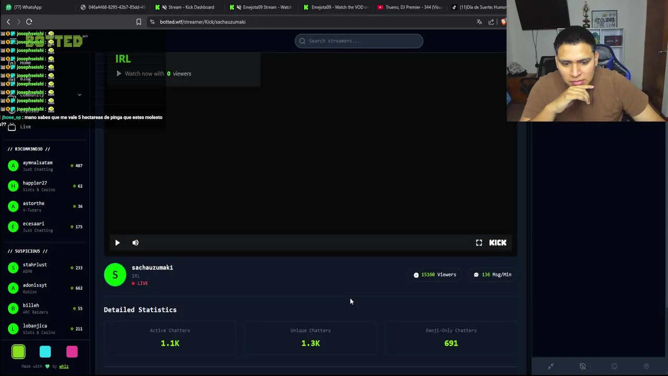Click the Emoji-Only Chatters 691 card
The image size is (668, 376).
pyautogui.click(x=451, y=337)
